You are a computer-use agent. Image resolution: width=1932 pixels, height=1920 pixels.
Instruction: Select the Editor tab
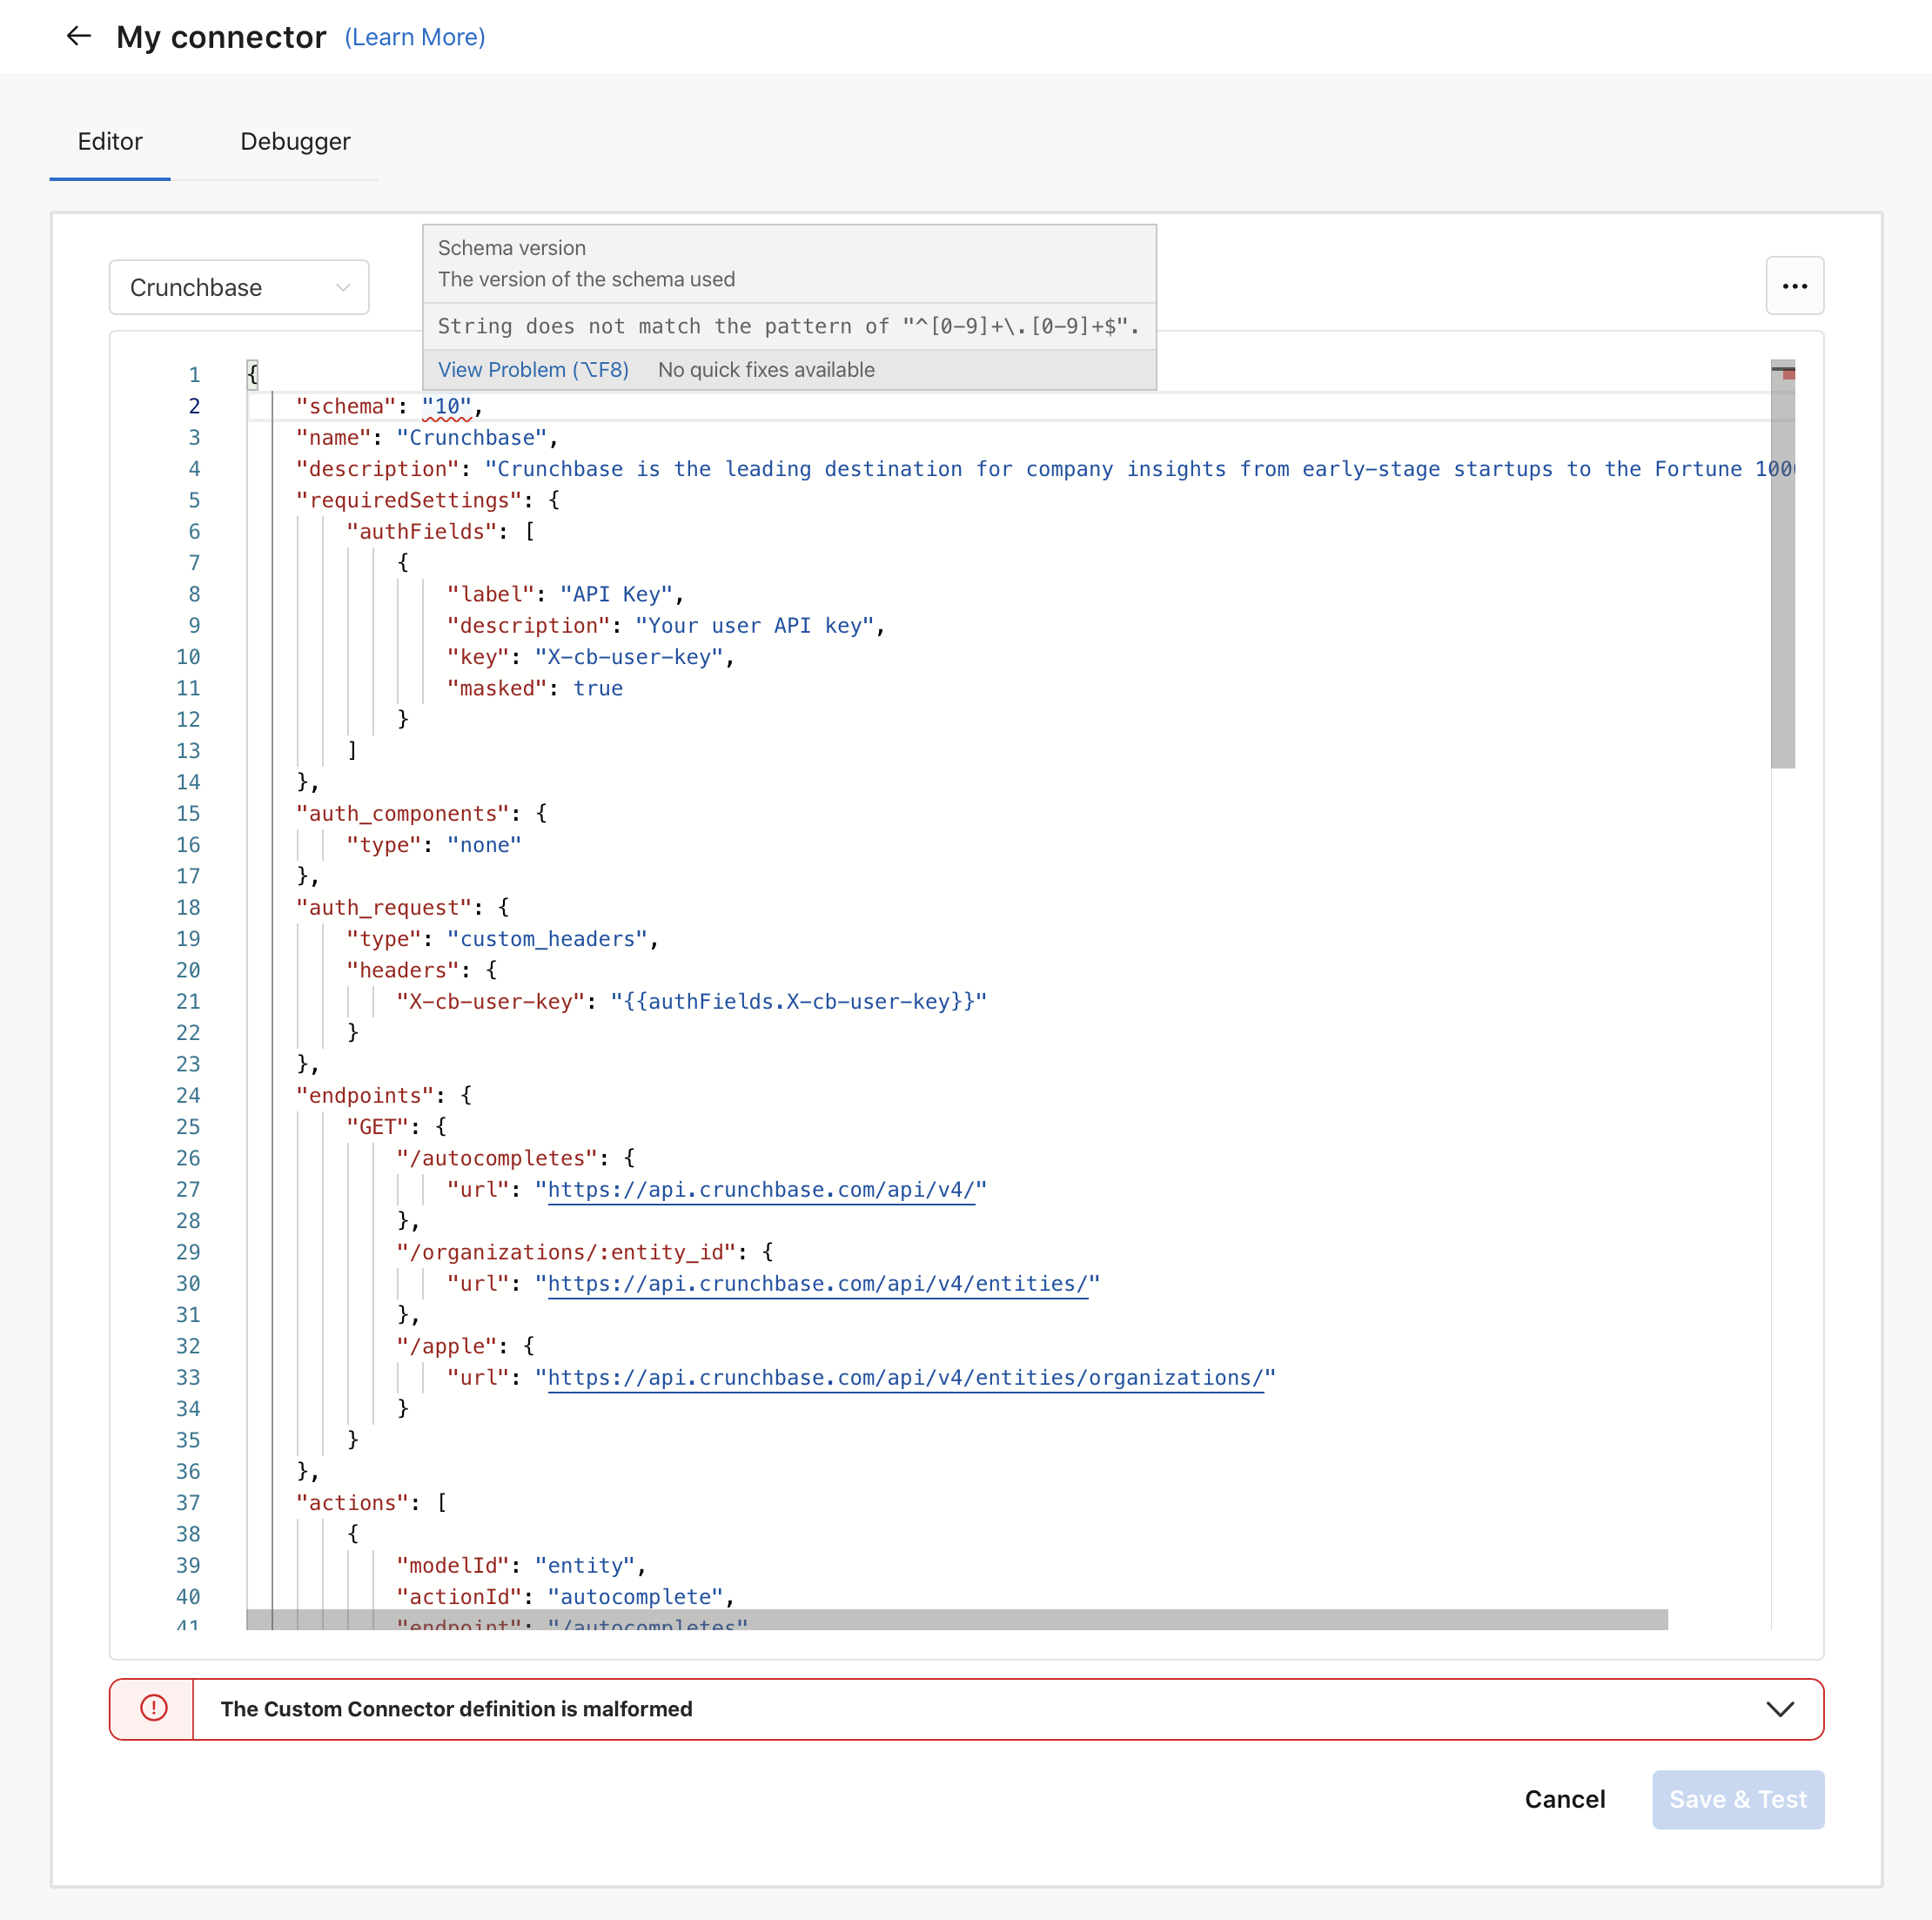110,141
